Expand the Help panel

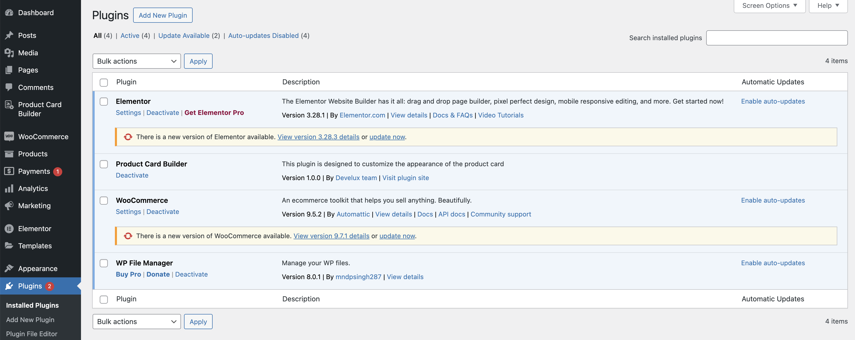pos(828,6)
